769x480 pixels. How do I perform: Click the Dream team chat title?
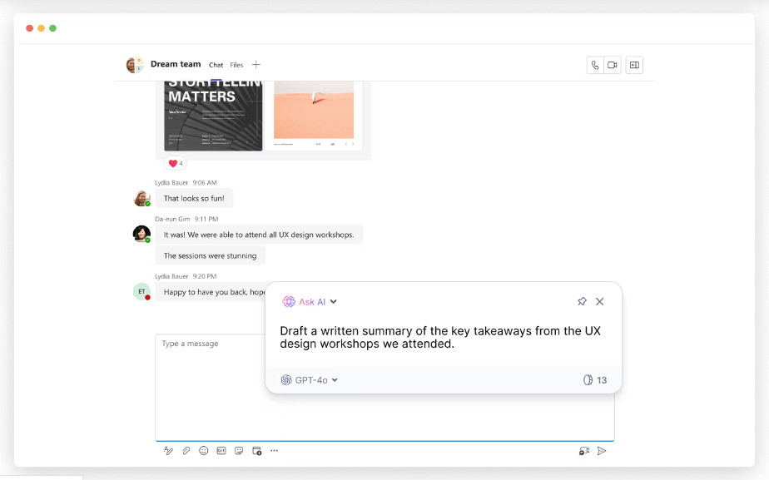tap(176, 64)
